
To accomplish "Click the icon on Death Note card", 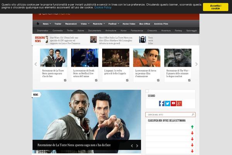I will pos(96,80).
